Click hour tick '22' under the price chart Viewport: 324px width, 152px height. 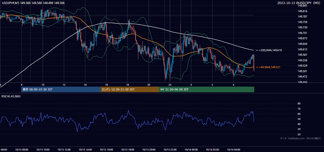click(170, 85)
